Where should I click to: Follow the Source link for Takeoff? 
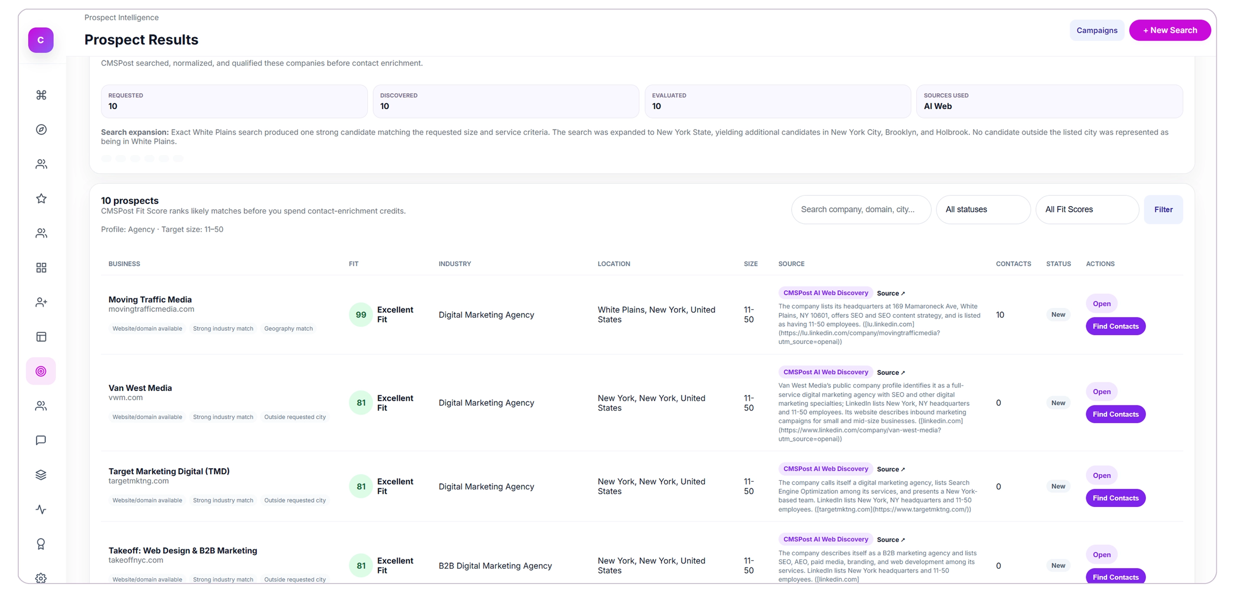coord(890,540)
